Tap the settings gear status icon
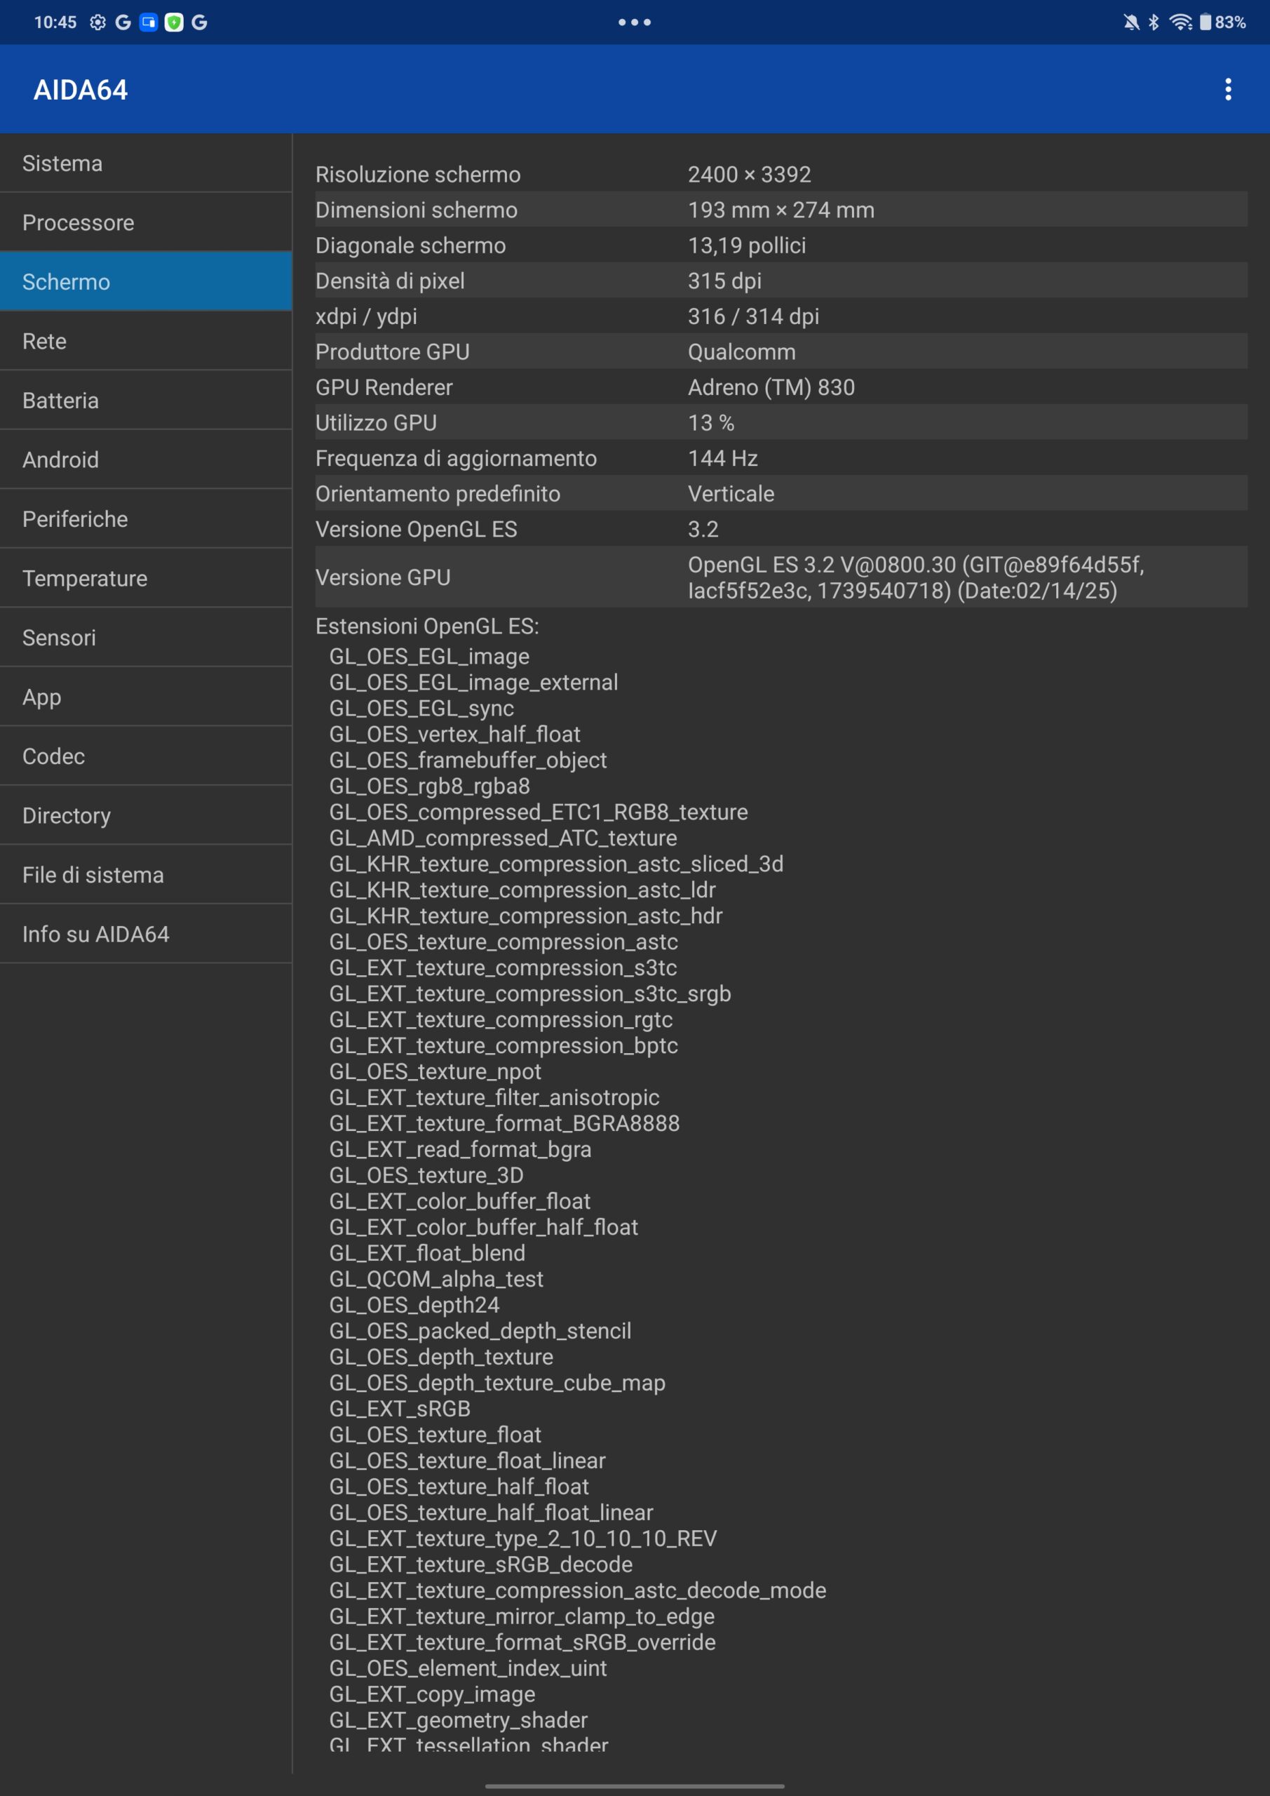 click(97, 22)
